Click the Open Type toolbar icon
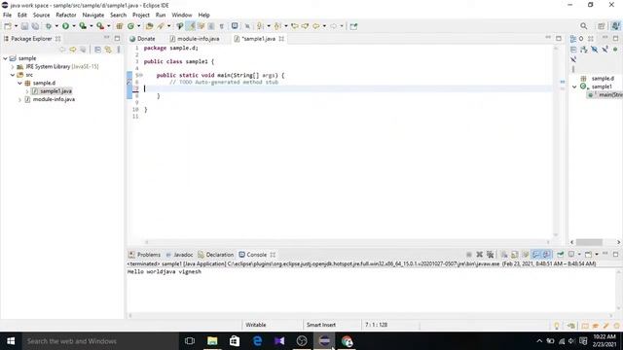623x350 pixels. (149, 26)
